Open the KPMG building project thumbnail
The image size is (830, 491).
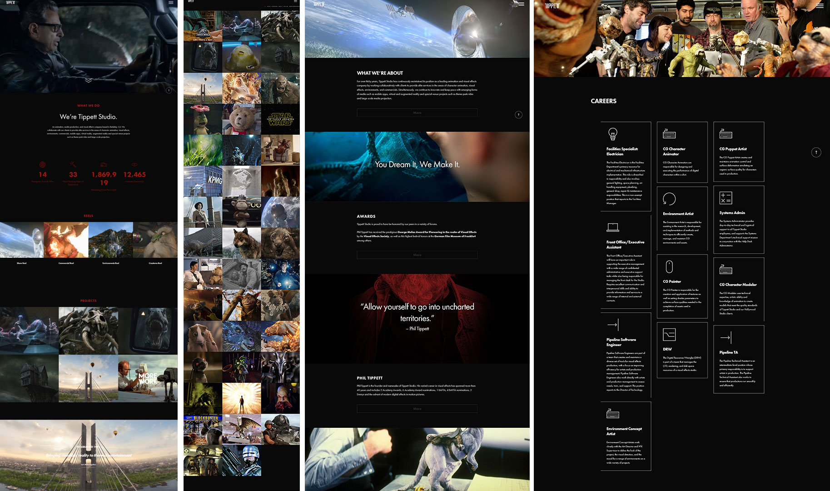tap(203, 181)
